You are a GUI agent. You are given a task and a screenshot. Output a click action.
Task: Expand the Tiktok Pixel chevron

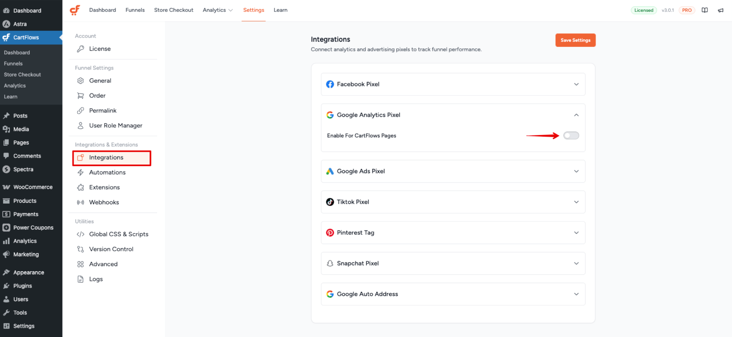[x=576, y=202]
